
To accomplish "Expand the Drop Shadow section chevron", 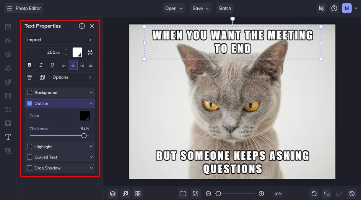I will tap(91, 168).
